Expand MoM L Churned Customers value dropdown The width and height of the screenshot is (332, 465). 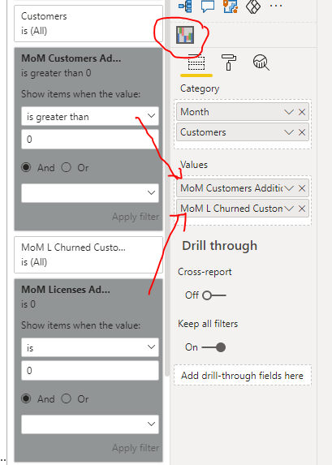click(289, 209)
